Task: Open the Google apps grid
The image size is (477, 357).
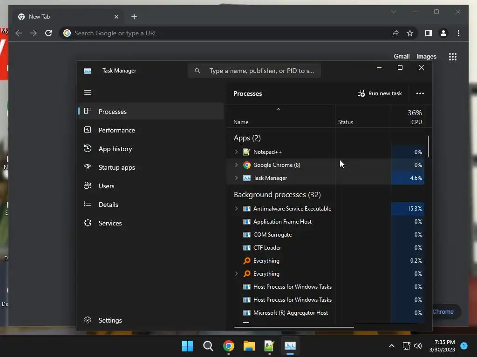Action: click(453, 56)
